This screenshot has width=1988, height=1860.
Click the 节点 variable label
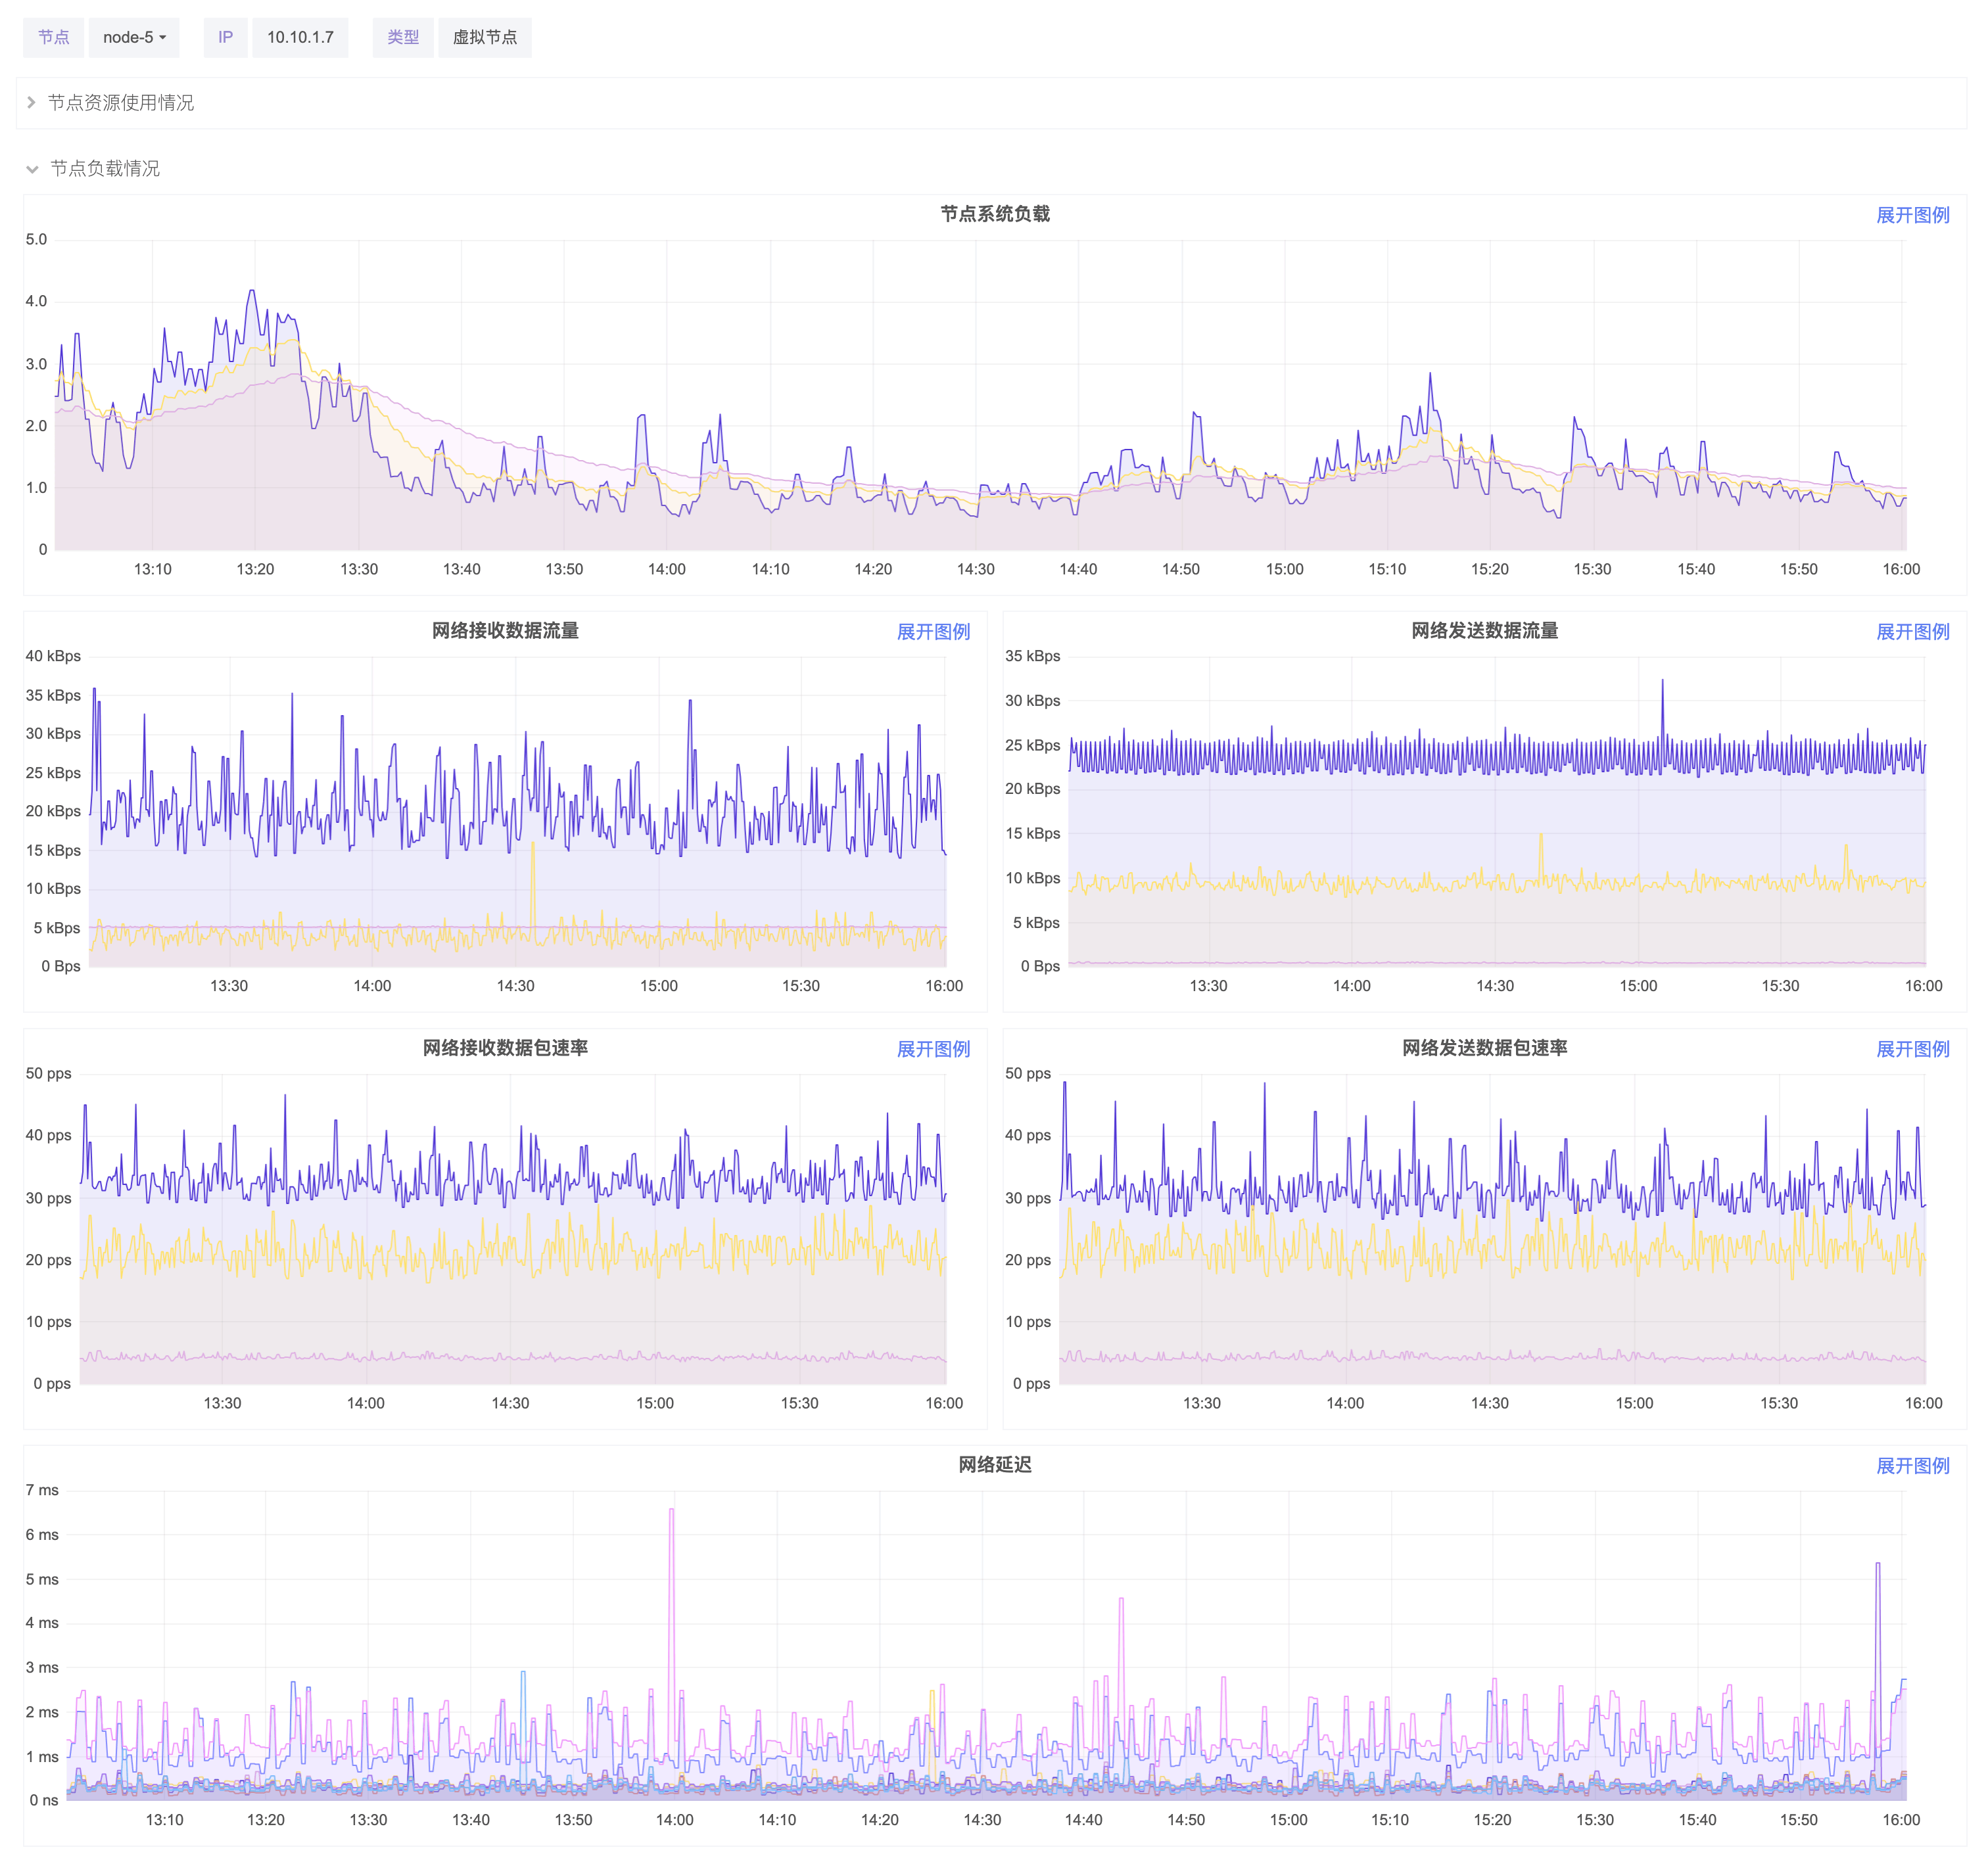54,37
